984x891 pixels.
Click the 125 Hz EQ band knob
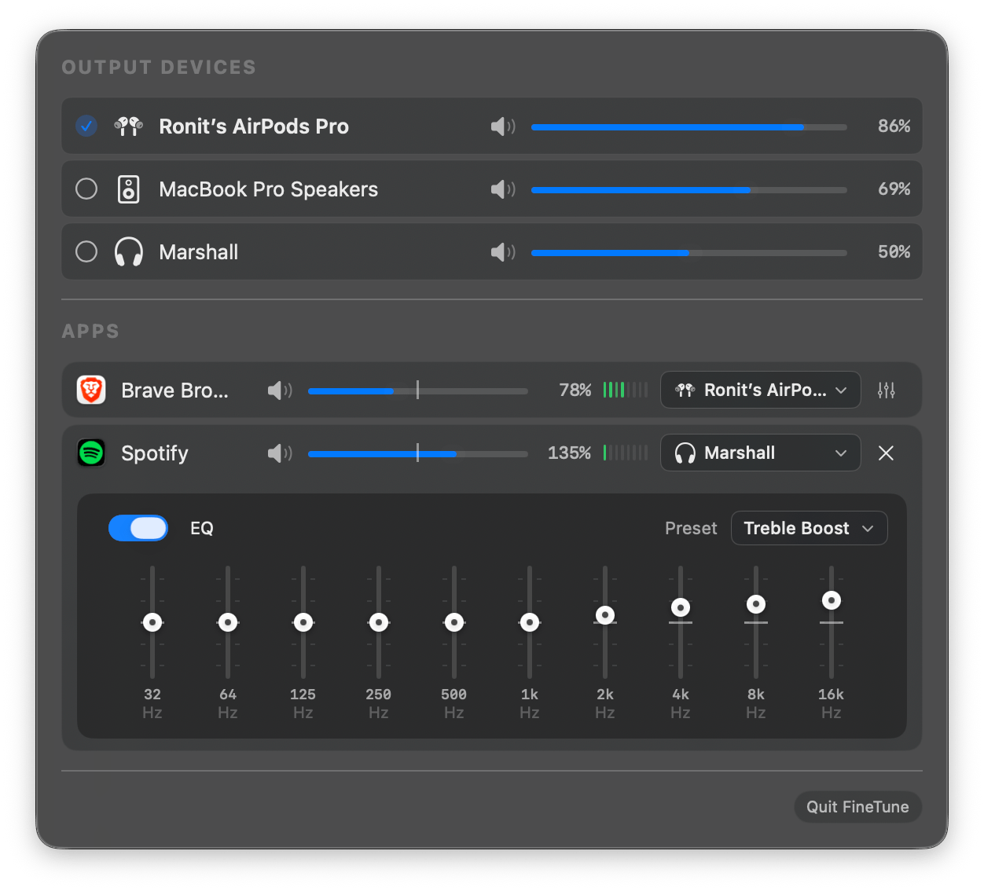(303, 622)
